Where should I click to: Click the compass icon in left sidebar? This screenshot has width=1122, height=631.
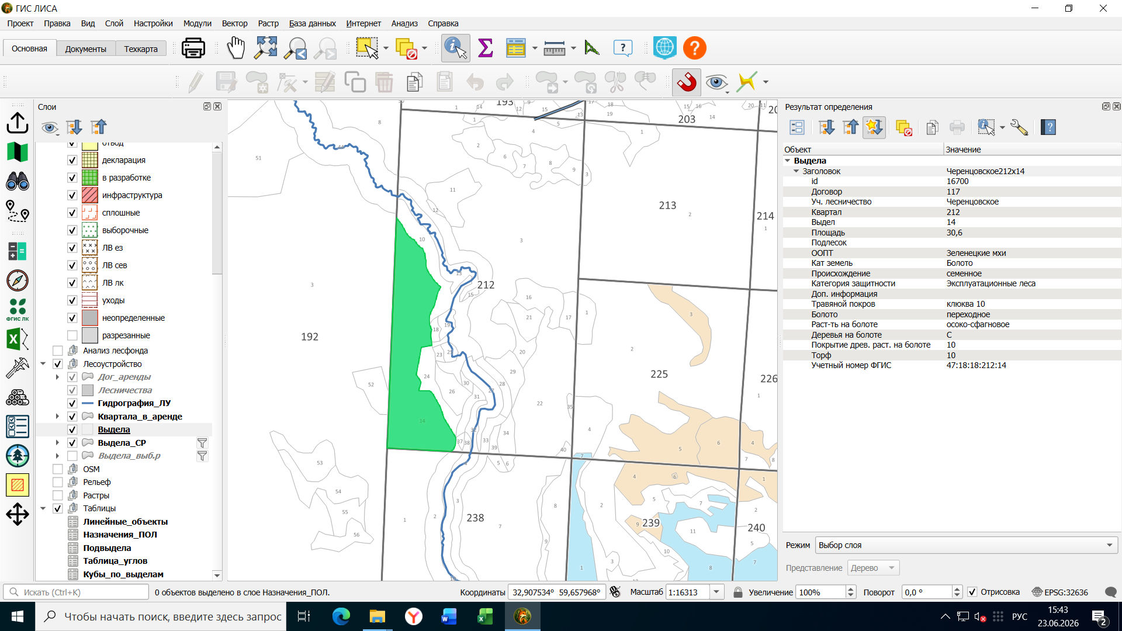tap(18, 280)
